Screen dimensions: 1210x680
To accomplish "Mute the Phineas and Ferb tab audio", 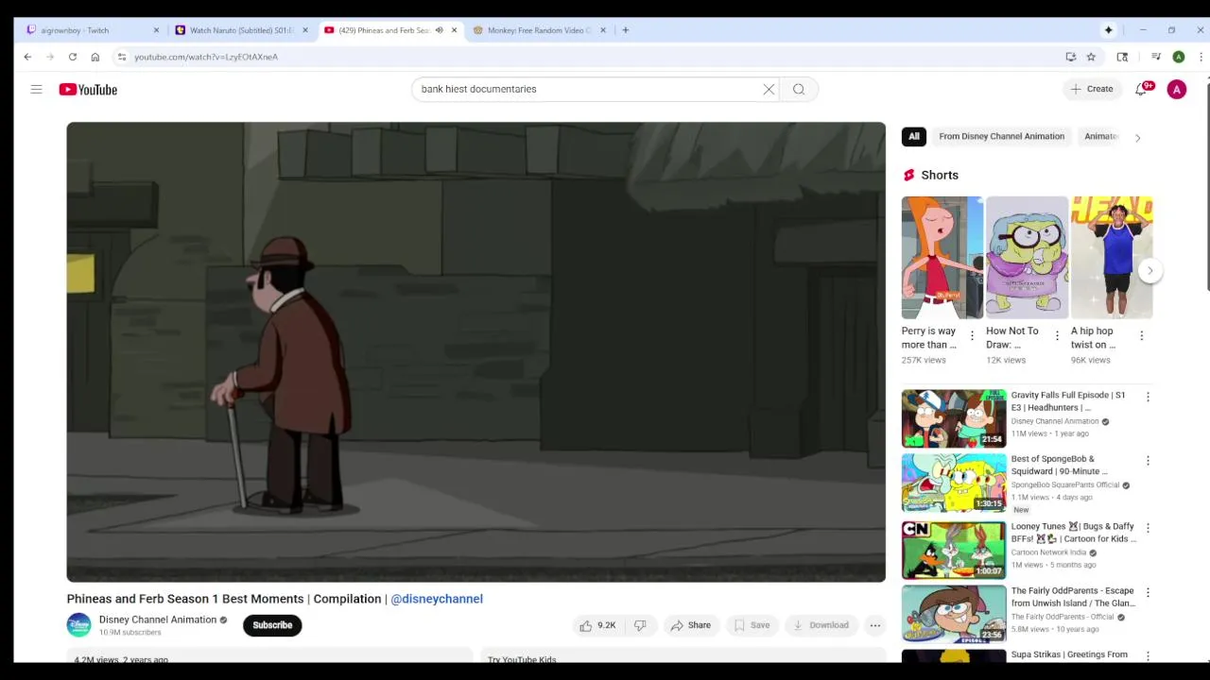I will coord(439,30).
